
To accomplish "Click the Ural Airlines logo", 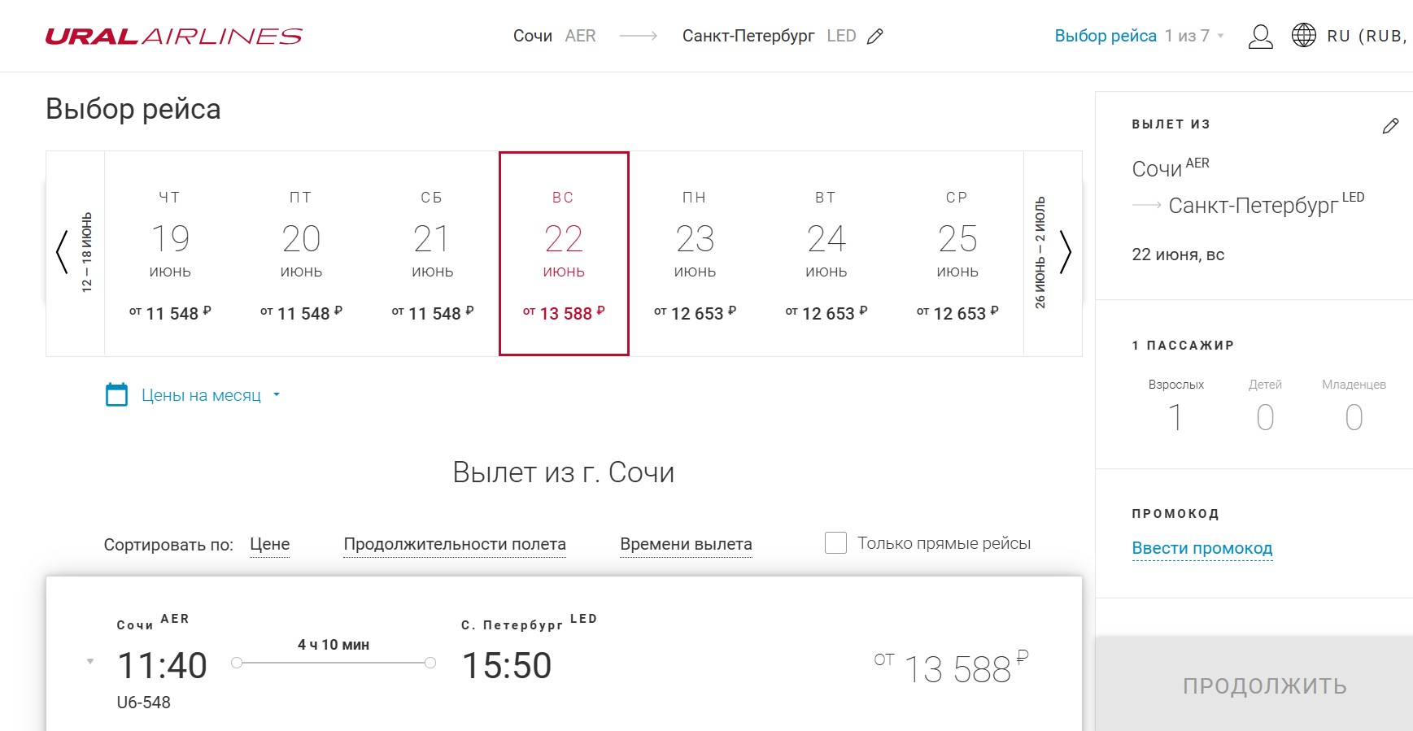I will [x=173, y=37].
